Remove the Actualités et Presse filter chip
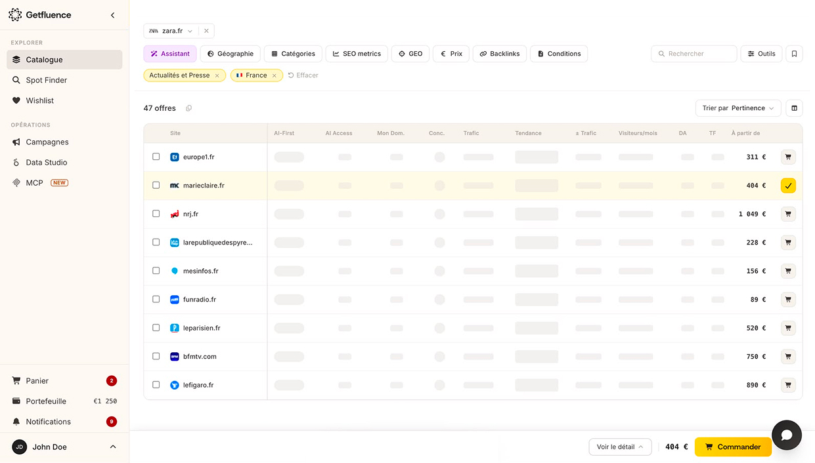 coord(217,75)
